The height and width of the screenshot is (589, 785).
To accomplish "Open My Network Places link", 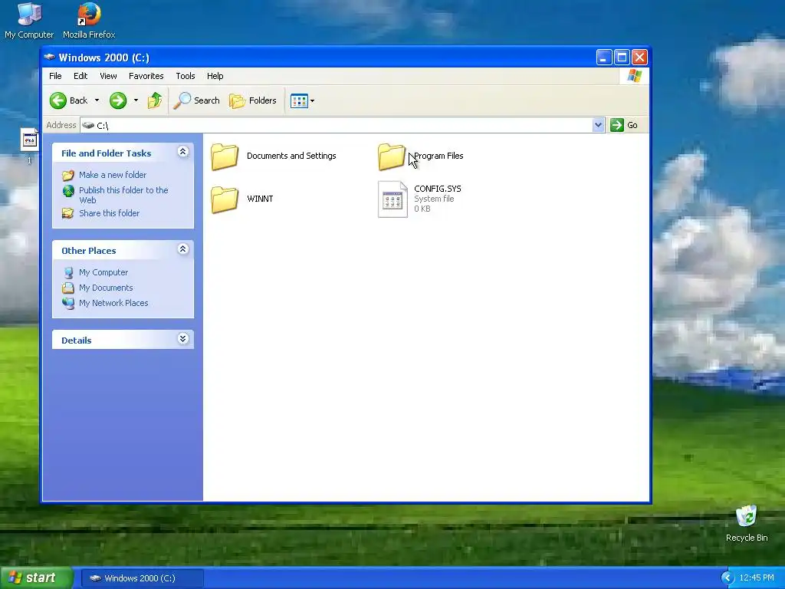I will pyautogui.click(x=113, y=303).
